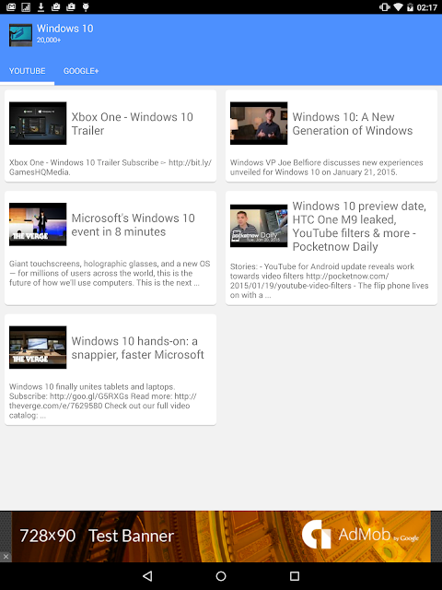This screenshot has height=590, width=442.
Task: Select the YOUTUBE tab
Action: coord(27,71)
